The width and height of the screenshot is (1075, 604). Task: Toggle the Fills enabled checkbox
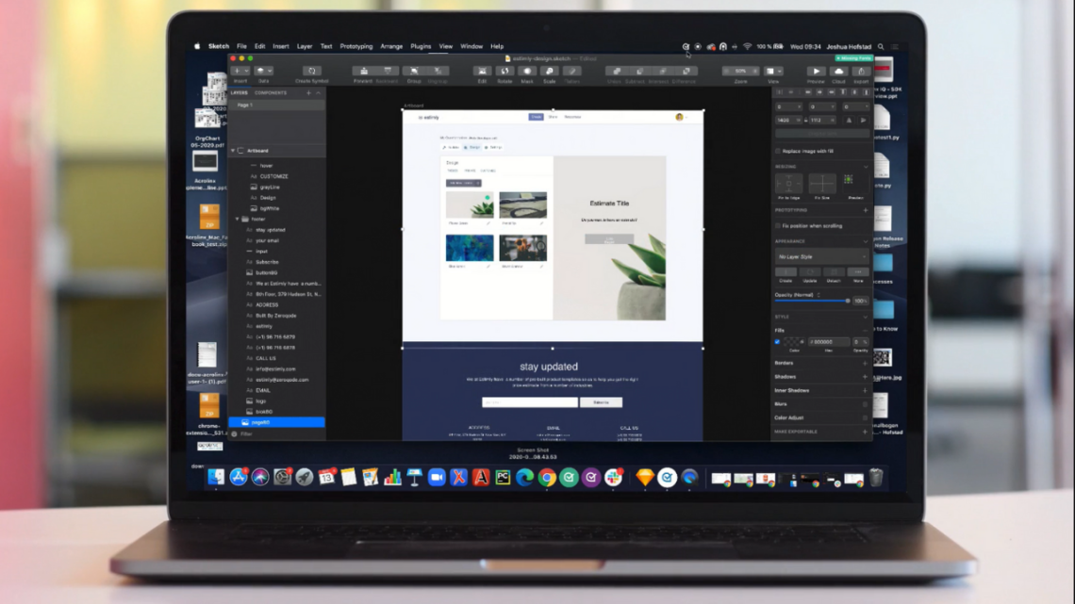coord(777,342)
